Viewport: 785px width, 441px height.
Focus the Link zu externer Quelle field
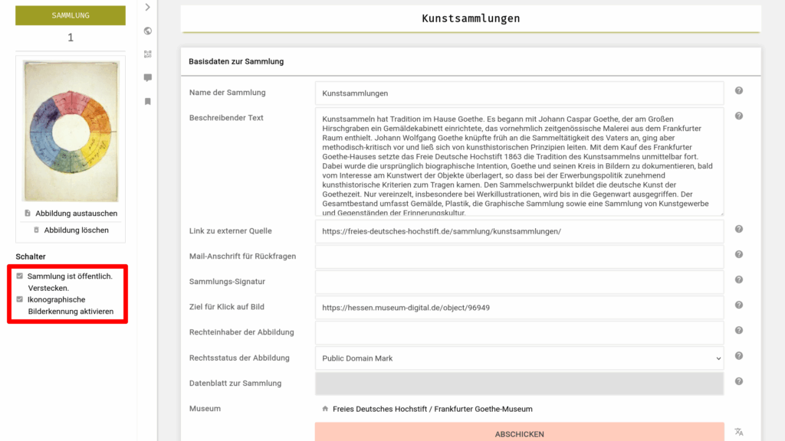(x=519, y=231)
